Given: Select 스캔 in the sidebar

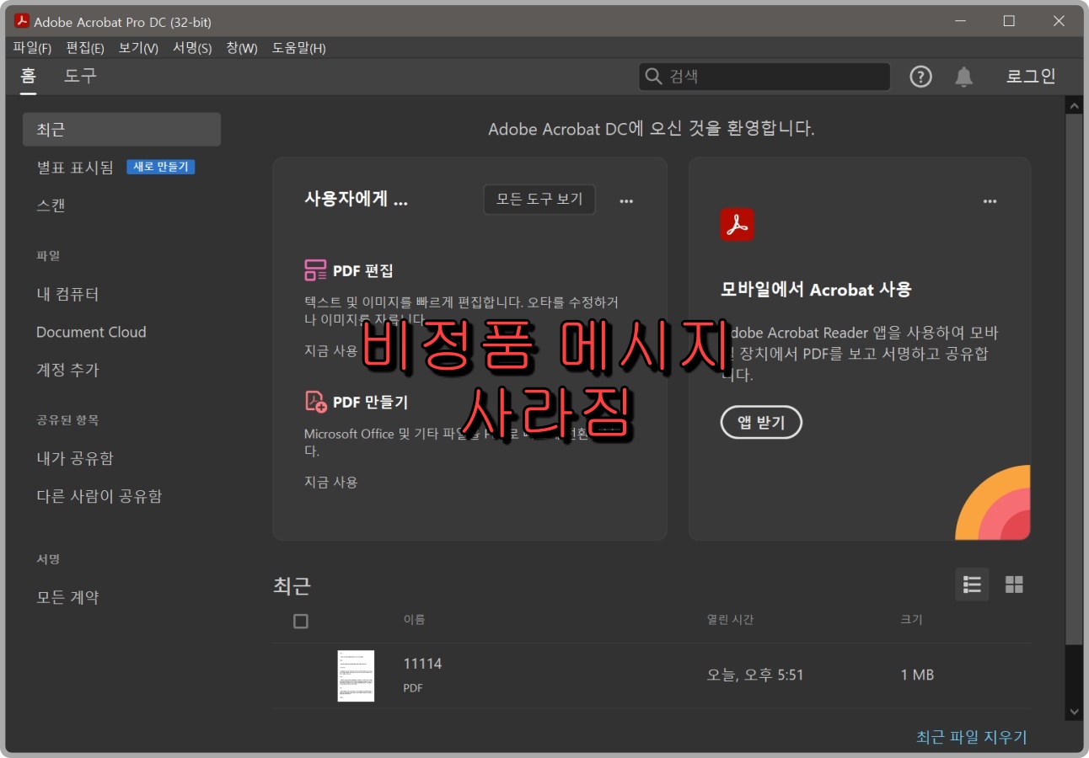Looking at the screenshot, I should [x=51, y=206].
